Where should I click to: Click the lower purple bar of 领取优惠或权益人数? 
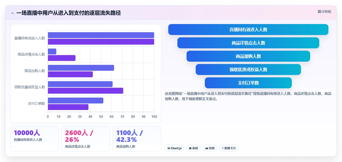(x=85, y=91)
